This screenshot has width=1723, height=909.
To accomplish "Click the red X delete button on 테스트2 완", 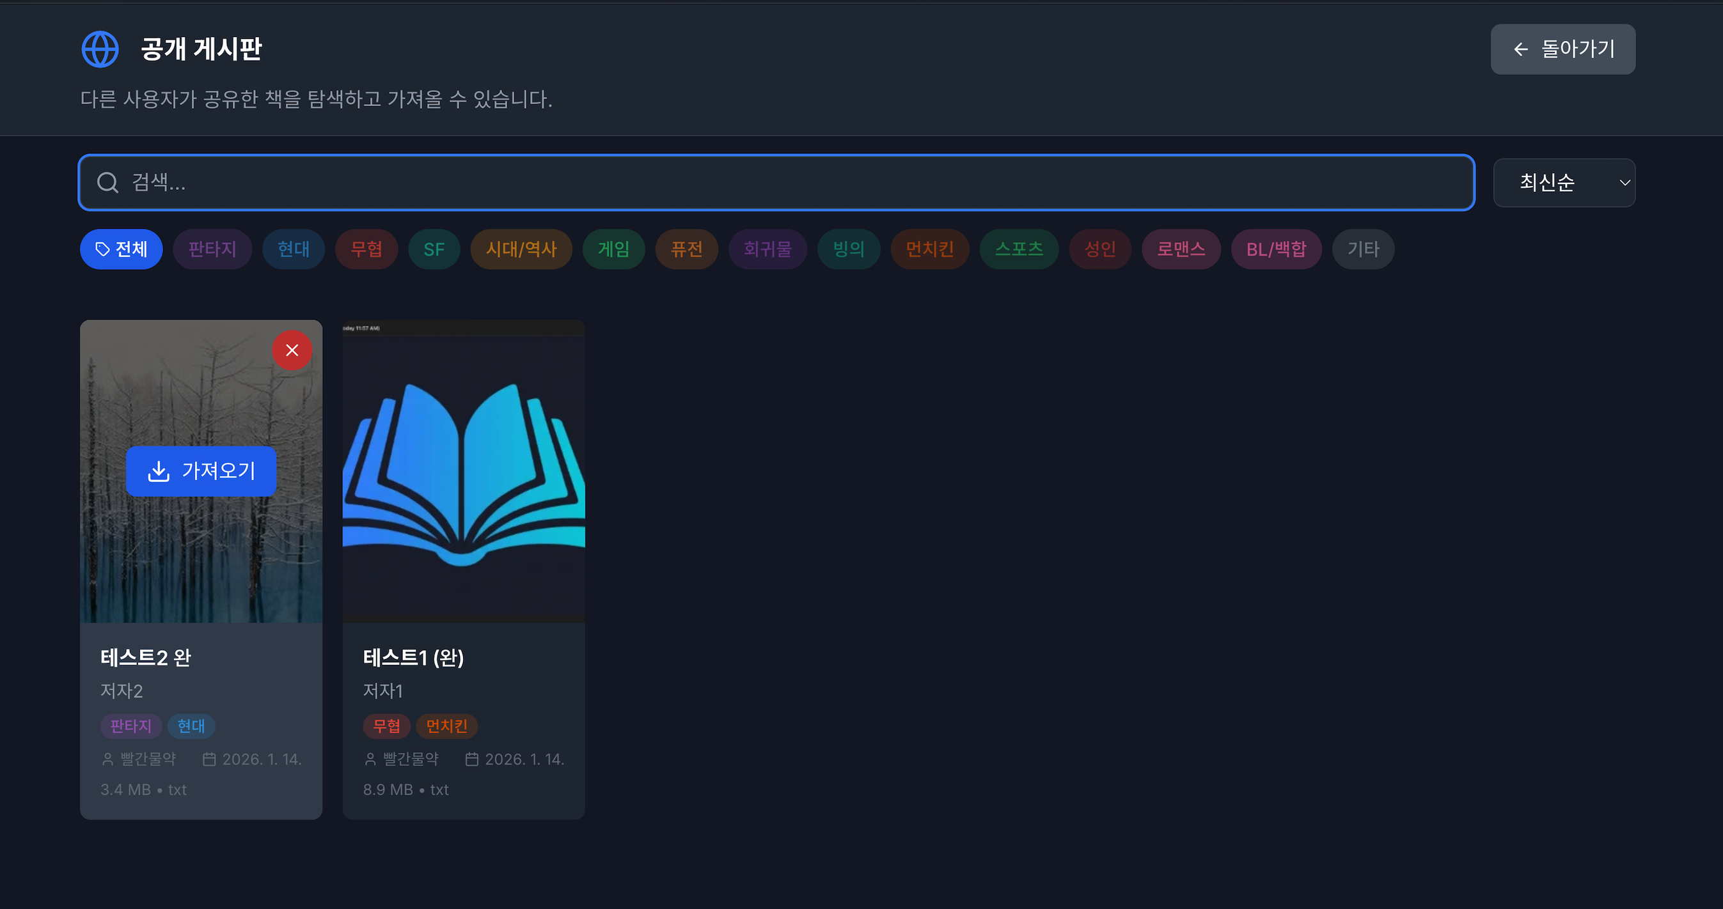I will 292,350.
